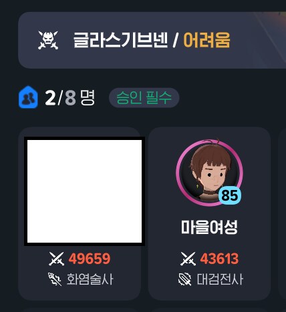This screenshot has height=312, width=286.
Task: Click the crossed swords icon beside 43613
Action: tap(188, 259)
